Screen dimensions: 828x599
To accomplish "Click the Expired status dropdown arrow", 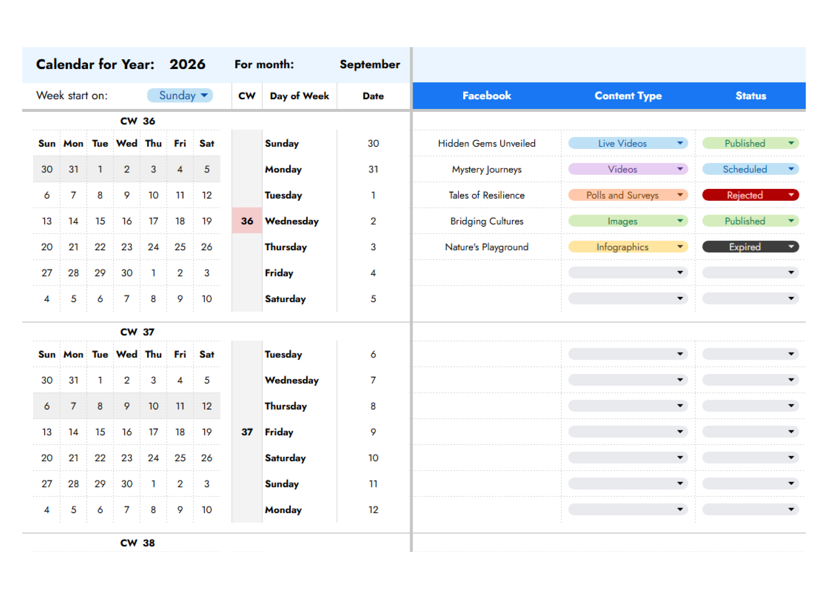I will pyautogui.click(x=791, y=247).
